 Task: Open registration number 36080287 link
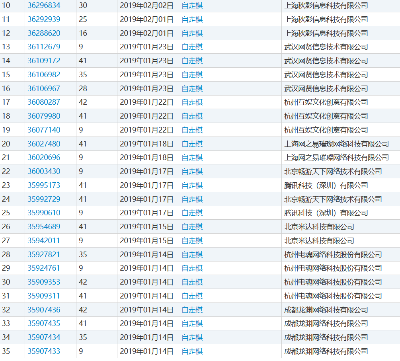44,102
